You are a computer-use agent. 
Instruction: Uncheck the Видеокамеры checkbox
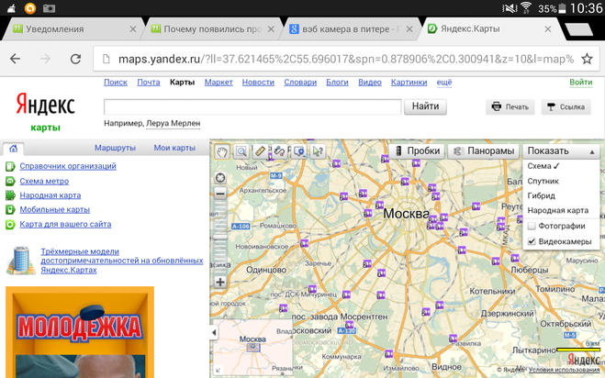pos(532,241)
